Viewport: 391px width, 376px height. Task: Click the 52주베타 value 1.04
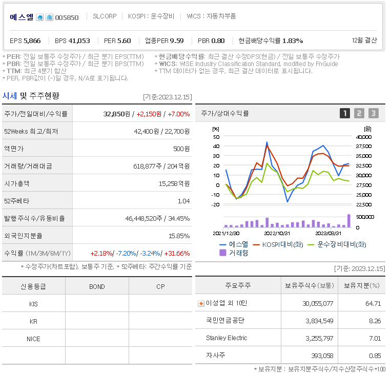184,201
